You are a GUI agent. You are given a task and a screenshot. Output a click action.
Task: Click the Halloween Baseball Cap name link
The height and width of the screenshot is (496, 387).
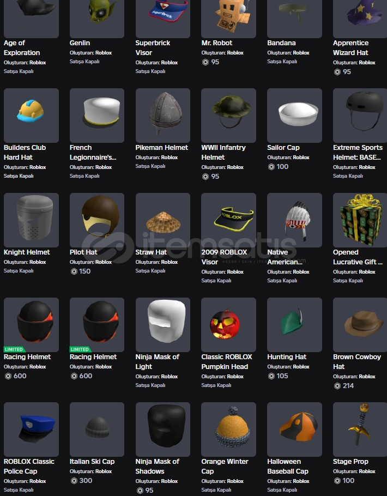click(288, 466)
